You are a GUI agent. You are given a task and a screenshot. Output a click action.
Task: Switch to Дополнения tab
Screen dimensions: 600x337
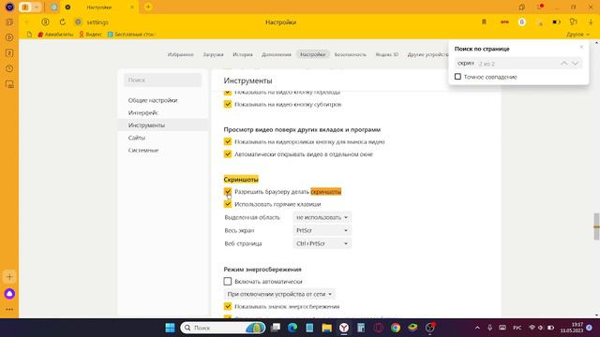coord(277,54)
